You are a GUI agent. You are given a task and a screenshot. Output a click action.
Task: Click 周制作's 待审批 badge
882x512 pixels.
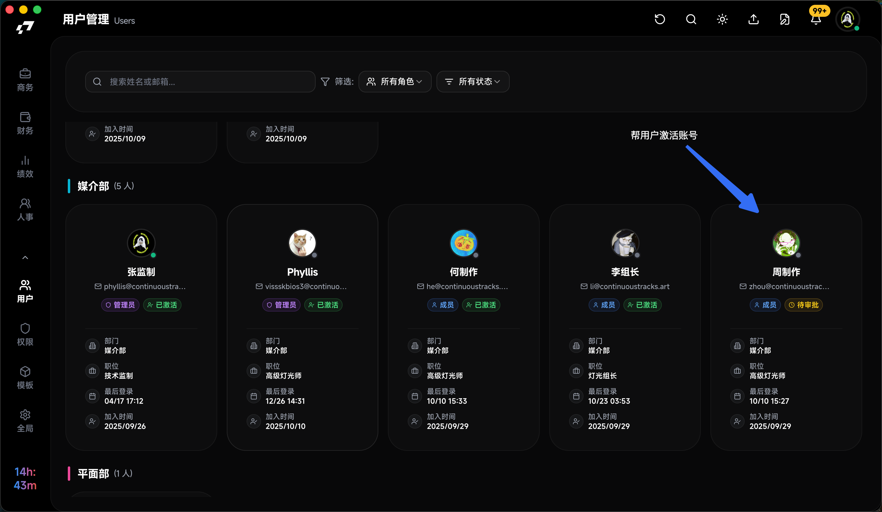(x=804, y=305)
